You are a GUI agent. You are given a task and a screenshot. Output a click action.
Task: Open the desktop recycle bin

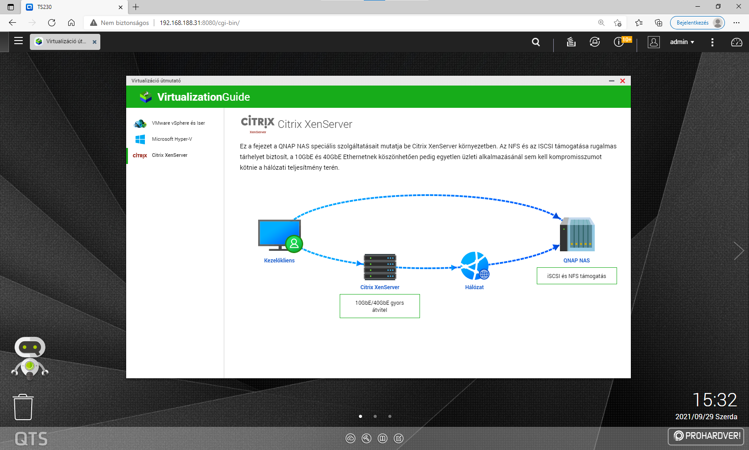(x=23, y=407)
